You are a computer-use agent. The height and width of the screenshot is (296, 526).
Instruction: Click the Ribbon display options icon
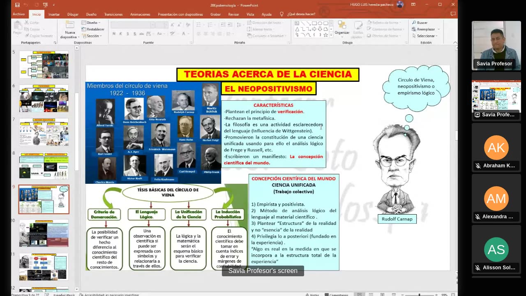coord(414,5)
